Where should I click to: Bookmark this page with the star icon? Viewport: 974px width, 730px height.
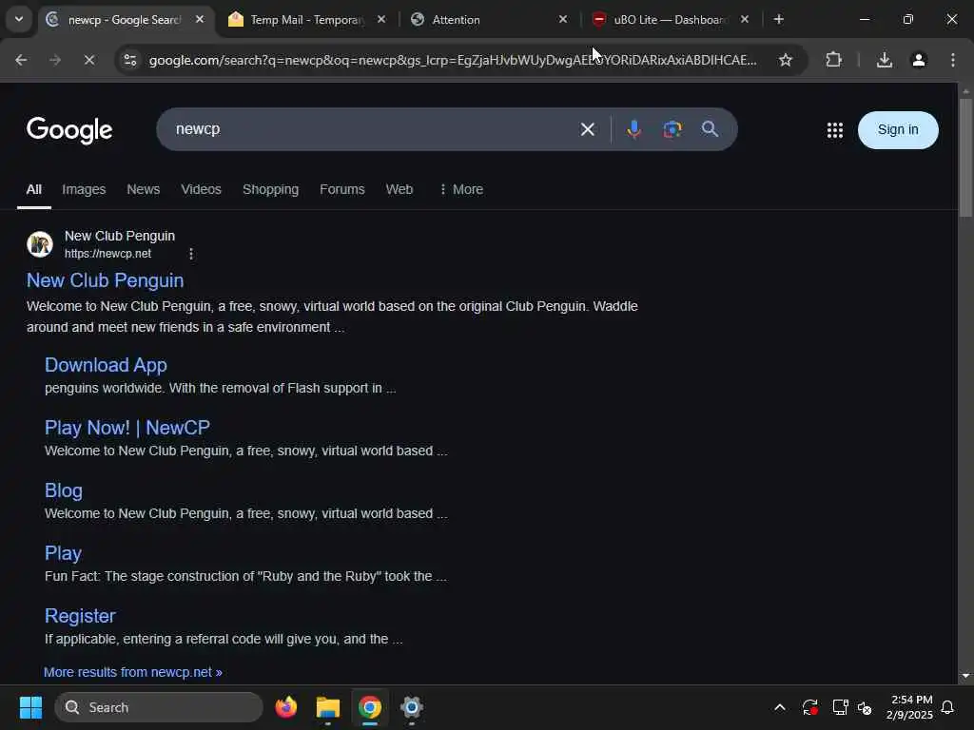[786, 60]
